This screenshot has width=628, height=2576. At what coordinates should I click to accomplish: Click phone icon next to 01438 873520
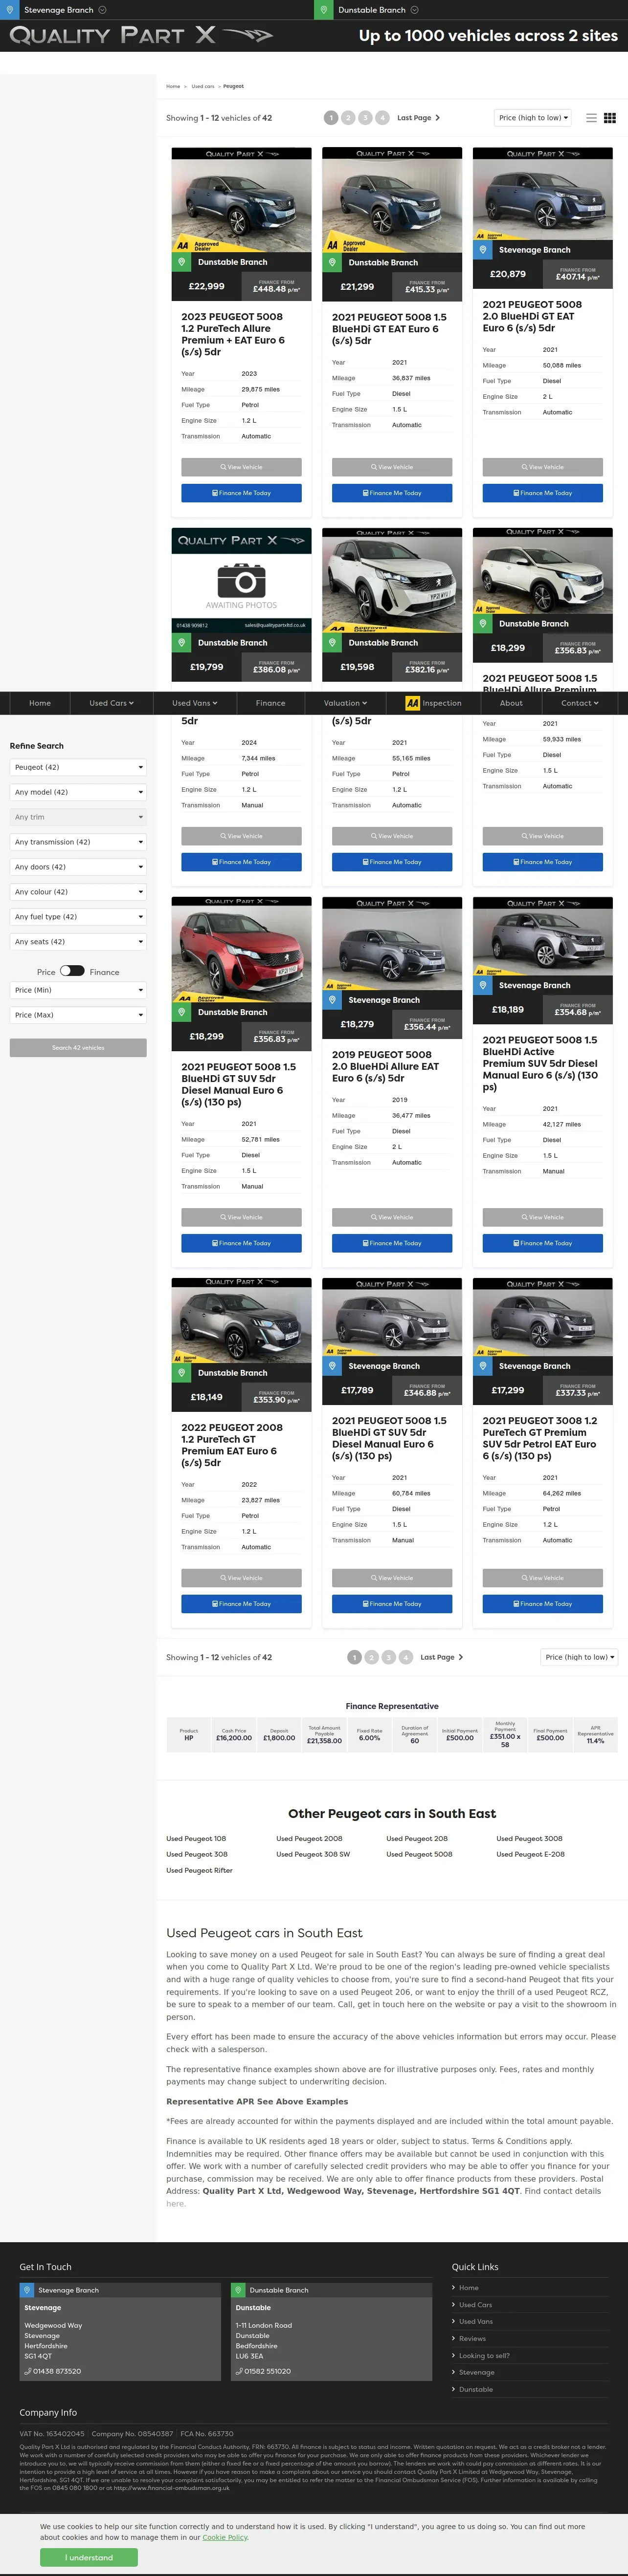click(28, 2371)
